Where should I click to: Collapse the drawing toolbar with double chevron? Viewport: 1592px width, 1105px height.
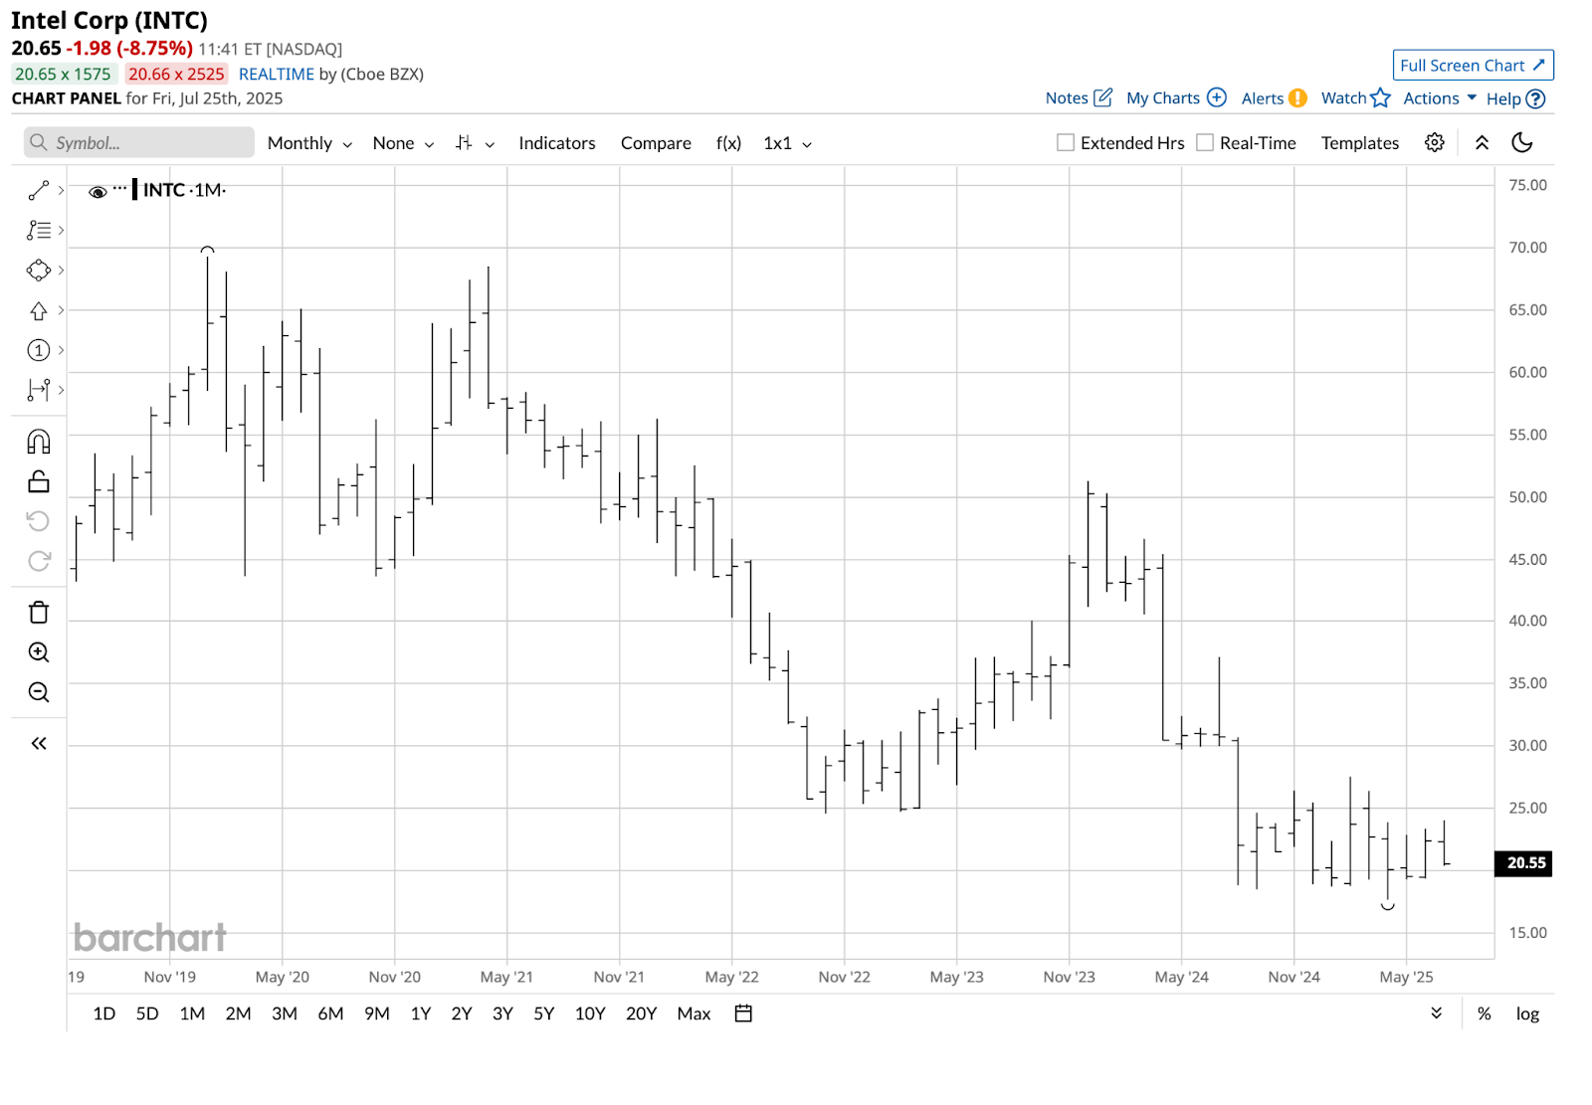pyautogui.click(x=38, y=744)
